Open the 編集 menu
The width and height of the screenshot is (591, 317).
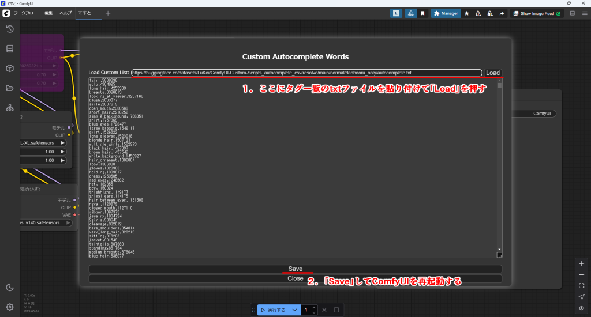click(48, 13)
